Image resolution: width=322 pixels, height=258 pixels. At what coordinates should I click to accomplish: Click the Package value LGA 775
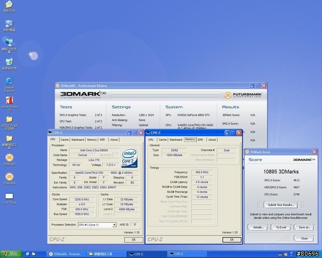(94, 160)
